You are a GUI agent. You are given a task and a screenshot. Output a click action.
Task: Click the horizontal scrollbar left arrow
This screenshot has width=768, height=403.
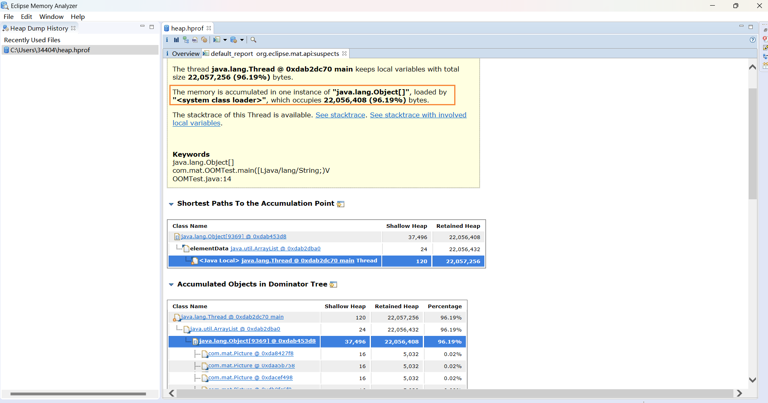coord(172,393)
